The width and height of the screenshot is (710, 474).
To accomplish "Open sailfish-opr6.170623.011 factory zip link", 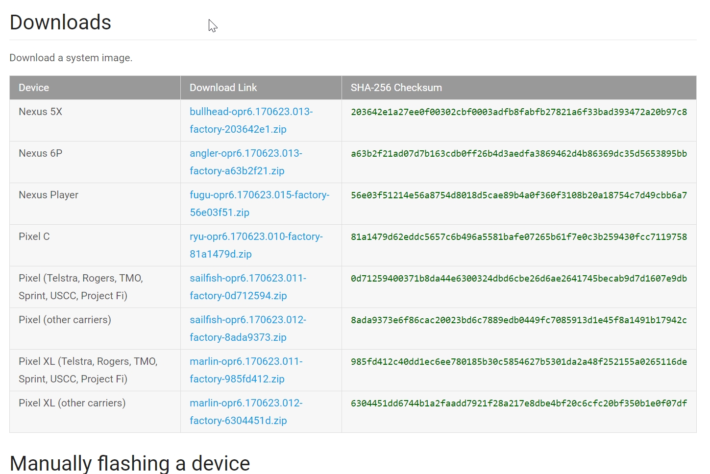I will 248,287.
